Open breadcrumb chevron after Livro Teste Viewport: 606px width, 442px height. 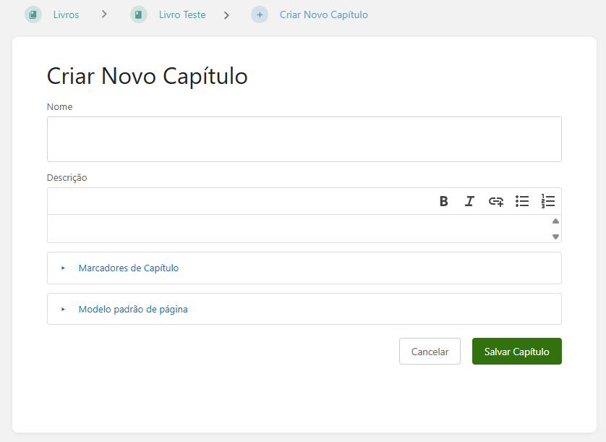[226, 15]
